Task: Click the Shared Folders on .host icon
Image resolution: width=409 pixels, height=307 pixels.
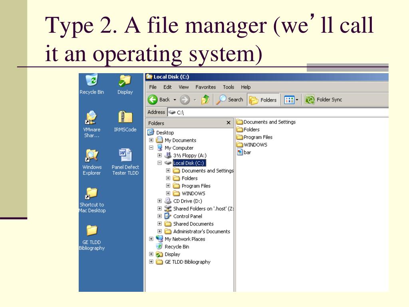Action: click(x=168, y=209)
